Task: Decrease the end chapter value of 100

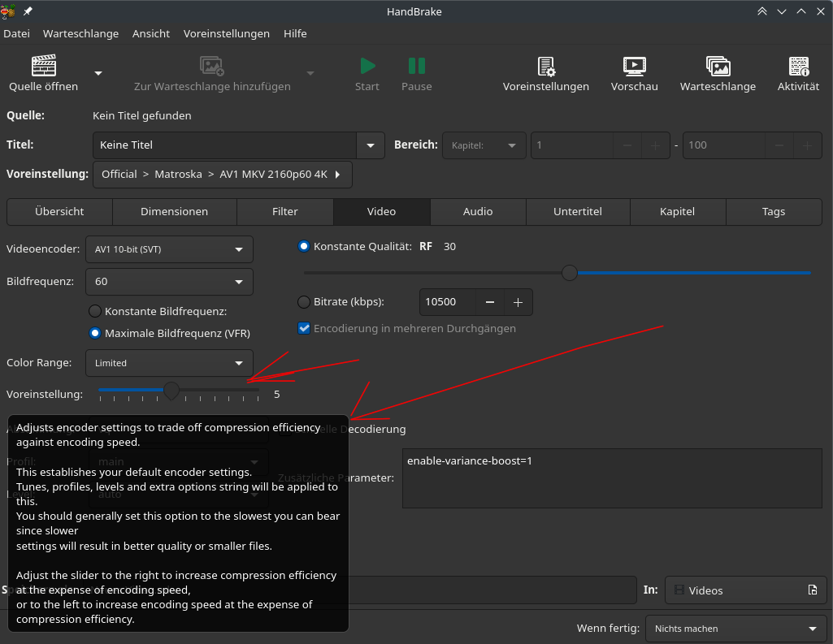Action: click(779, 145)
